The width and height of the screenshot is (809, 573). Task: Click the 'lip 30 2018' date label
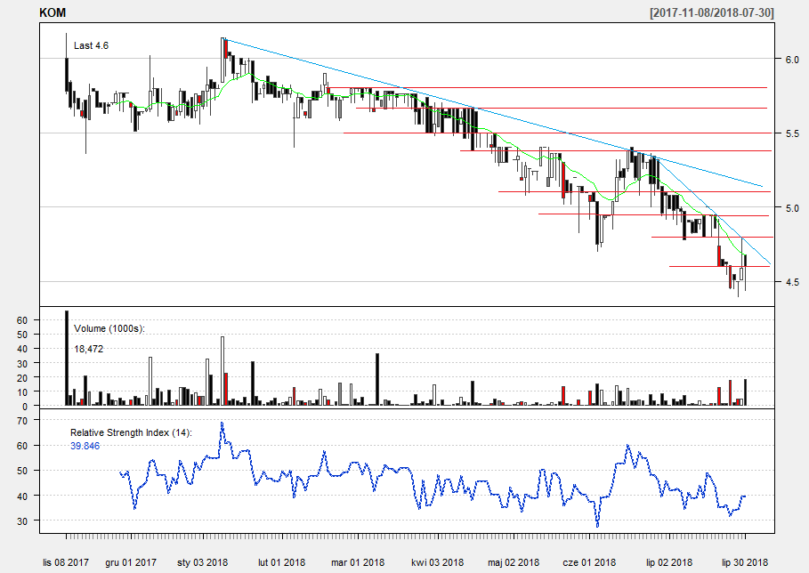tap(745, 562)
